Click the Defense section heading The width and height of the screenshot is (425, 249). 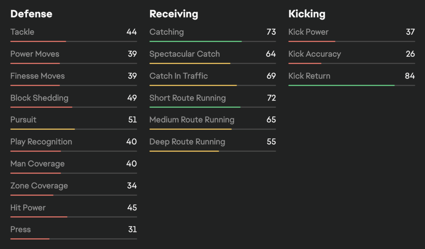coord(31,14)
